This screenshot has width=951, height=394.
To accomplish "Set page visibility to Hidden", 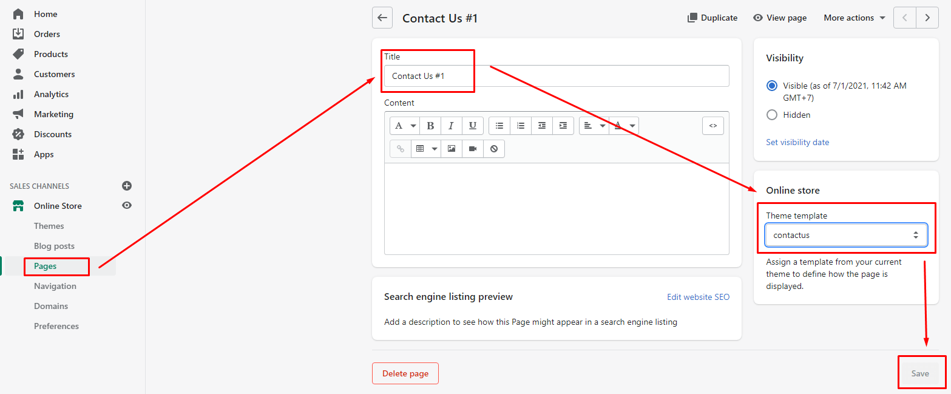I will 772,115.
